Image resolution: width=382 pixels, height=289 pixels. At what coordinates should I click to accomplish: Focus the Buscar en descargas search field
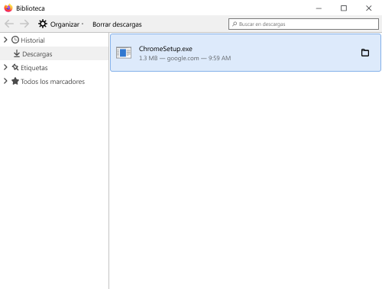303,24
